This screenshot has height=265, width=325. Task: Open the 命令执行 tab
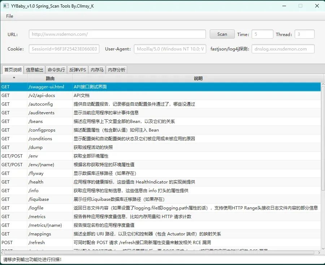56,70
